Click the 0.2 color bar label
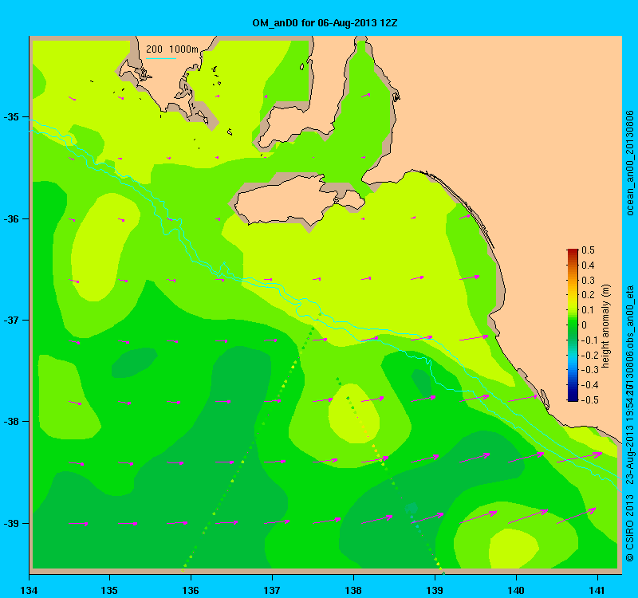Viewport: 638px width, 598px height. 588,295
